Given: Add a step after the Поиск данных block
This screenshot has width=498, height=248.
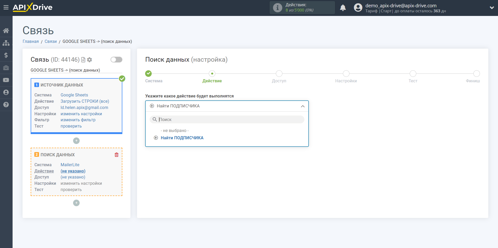Looking at the screenshot, I should (76, 203).
